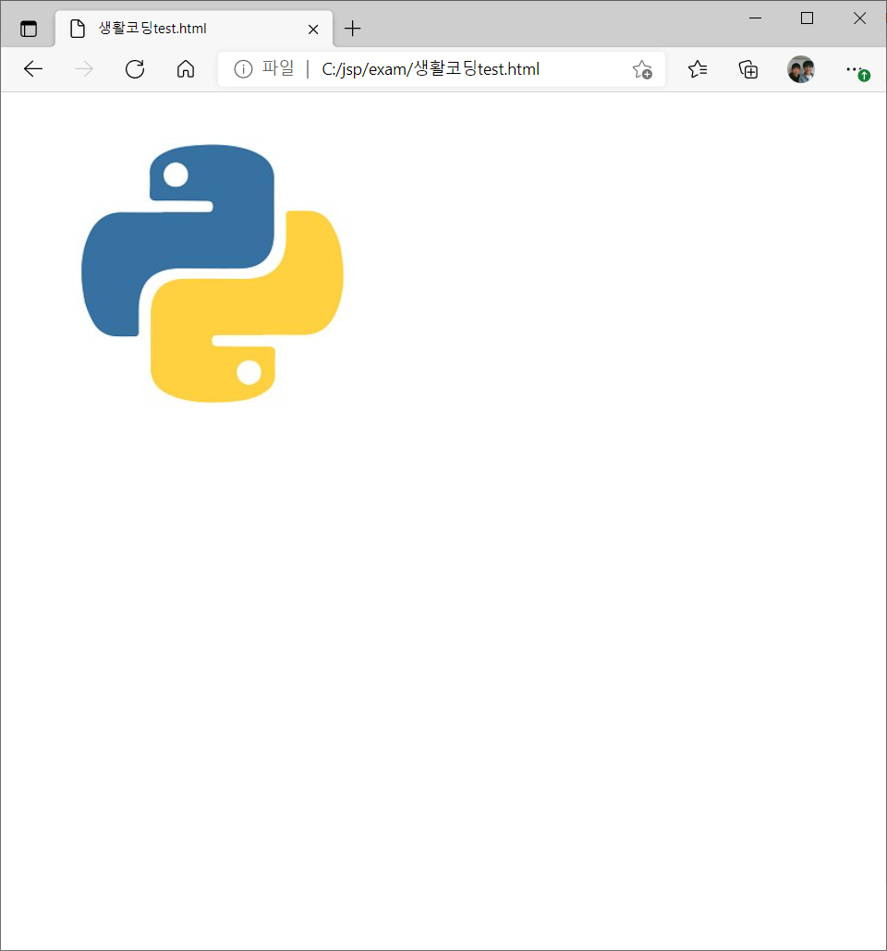Go back to the previous page

pyautogui.click(x=33, y=69)
